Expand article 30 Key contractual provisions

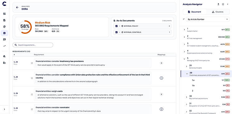pos(187,97)
